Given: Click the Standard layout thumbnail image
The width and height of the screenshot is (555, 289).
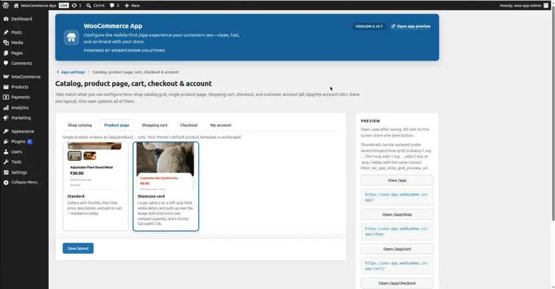Looking at the screenshot, I should pos(95,166).
